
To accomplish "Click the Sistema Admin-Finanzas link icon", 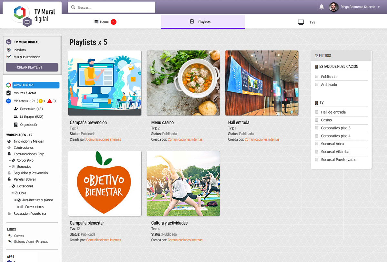I will click(x=10, y=242).
